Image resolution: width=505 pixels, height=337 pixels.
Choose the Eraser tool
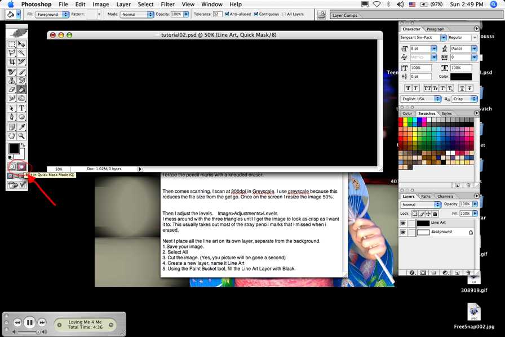tap(12, 90)
